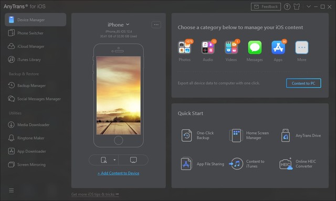Open the help question mark icon
The height and width of the screenshot is (201, 336).
coord(287,7)
